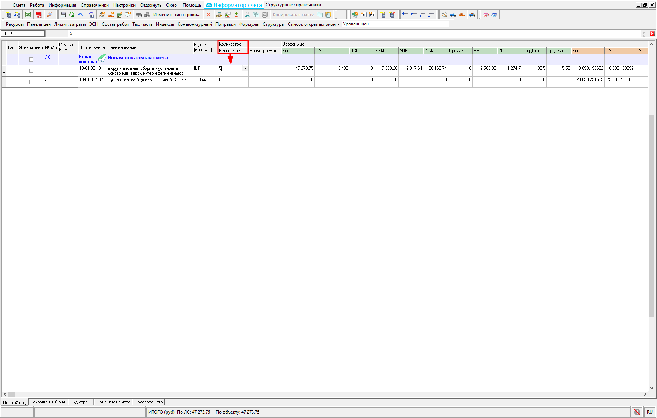Screen dimensions: 657x418
Task: Open the Справочники menu
Action: (x=95, y=5)
